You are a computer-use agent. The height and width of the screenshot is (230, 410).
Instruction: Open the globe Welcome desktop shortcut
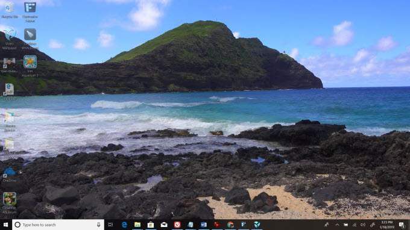pos(10,38)
